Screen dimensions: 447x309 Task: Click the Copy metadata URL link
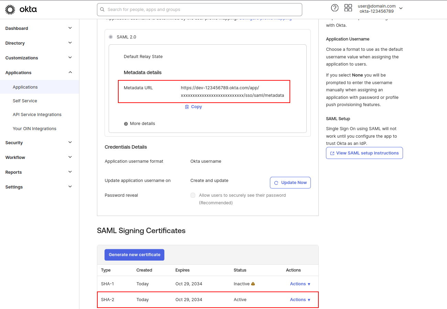click(x=193, y=107)
